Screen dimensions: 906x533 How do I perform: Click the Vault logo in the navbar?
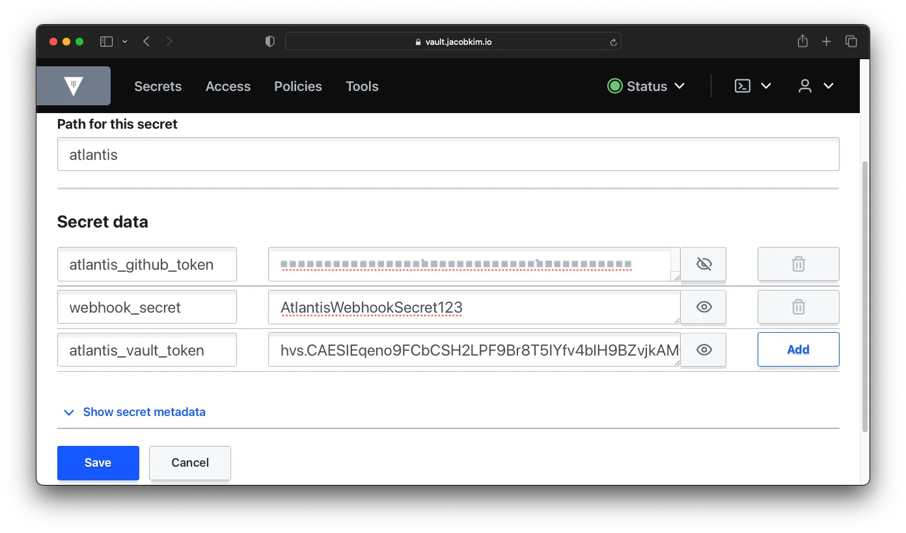coord(74,85)
